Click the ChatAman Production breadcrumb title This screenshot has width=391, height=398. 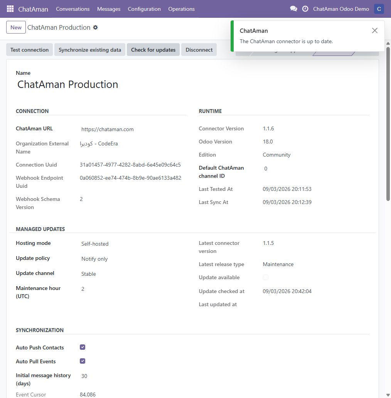[59, 27]
